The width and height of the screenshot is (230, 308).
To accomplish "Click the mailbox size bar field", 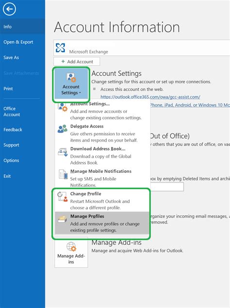I will pyautogui.click(x=167, y=187).
